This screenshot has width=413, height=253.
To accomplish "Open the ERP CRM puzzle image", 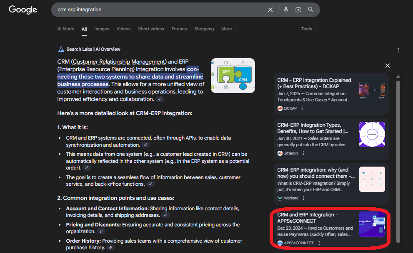I will [233, 76].
